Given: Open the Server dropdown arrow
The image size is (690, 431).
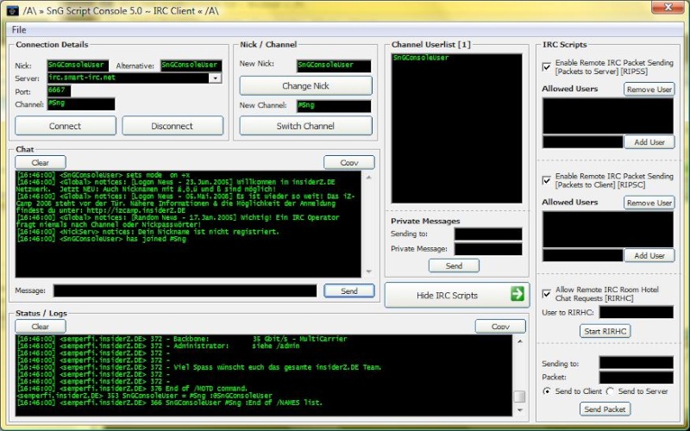Looking at the screenshot, I should pyautogui.click(x=215, y=78).
